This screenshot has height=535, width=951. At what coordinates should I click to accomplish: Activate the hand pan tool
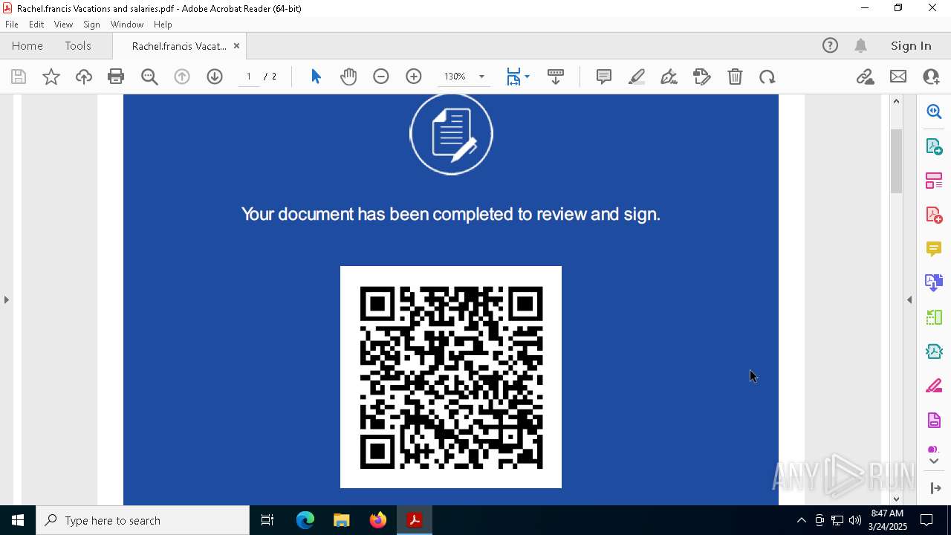click(x=348, y=77)
